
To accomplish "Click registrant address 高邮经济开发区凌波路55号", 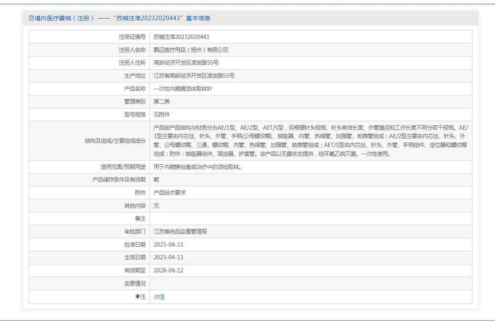I will point(186,63).
